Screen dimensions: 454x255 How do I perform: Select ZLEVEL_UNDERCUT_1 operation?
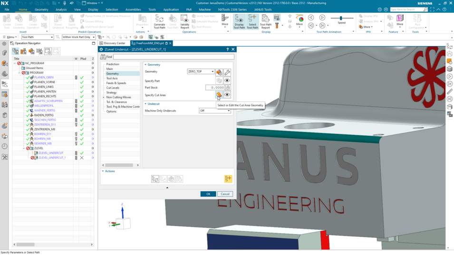point(52,158)
